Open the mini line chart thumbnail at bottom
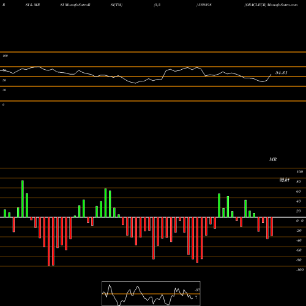The width and height of the screenshot is (306, 306). (x=151, y=293)
